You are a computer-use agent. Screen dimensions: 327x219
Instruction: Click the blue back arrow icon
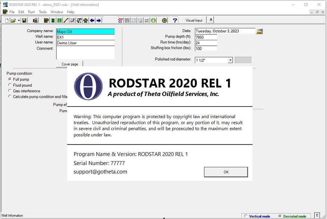coord(92,20)
